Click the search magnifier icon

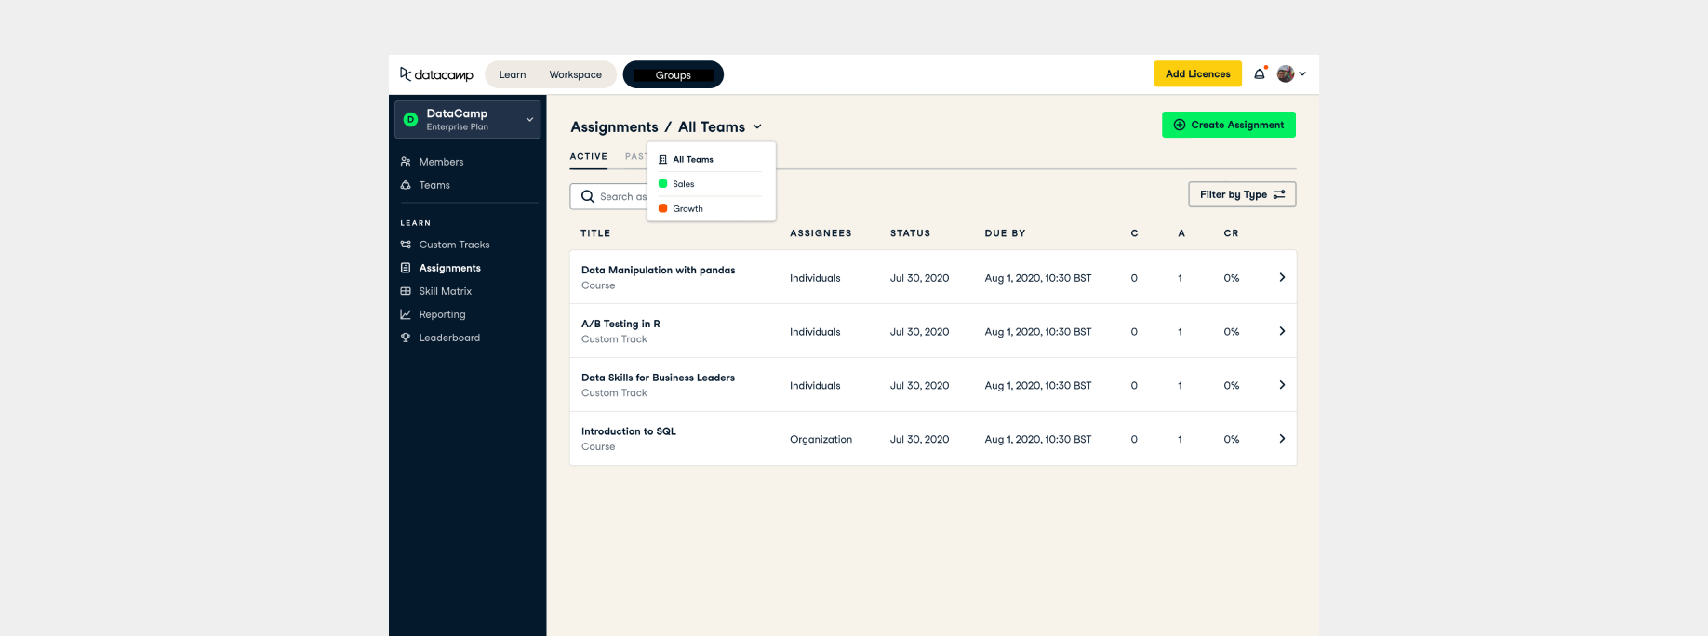[x=588, y=196]
